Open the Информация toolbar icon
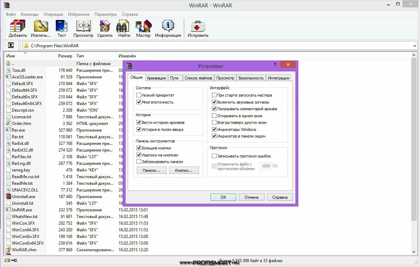The width and height of the screenshot is (420, 267). 168,26
